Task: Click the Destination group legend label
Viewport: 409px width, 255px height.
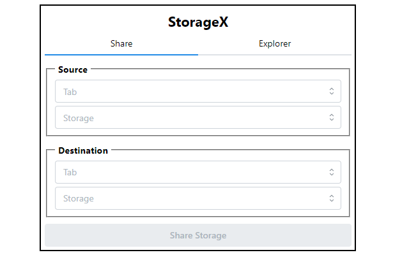Action: [x=83, y=150]
